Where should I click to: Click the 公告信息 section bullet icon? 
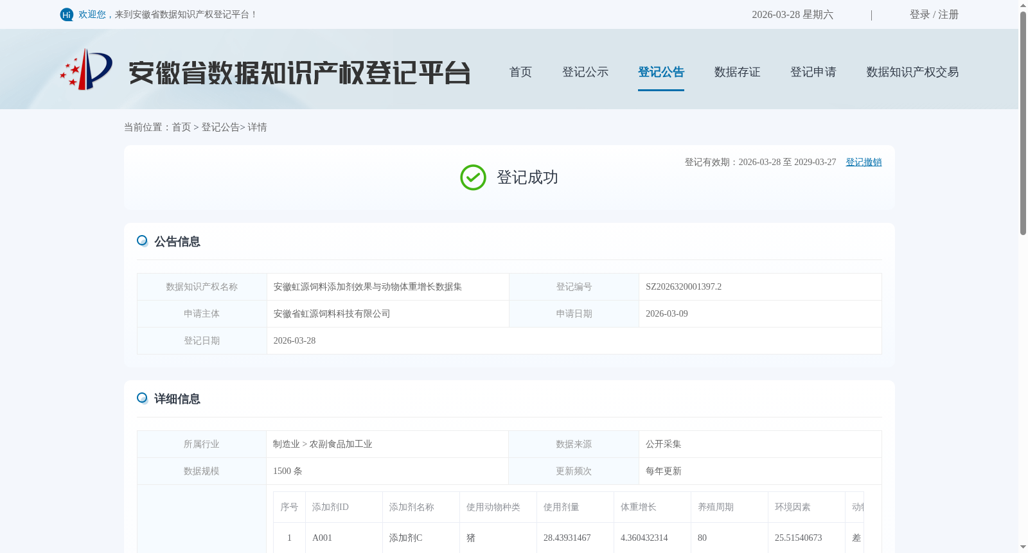click(x=143, y=241)
